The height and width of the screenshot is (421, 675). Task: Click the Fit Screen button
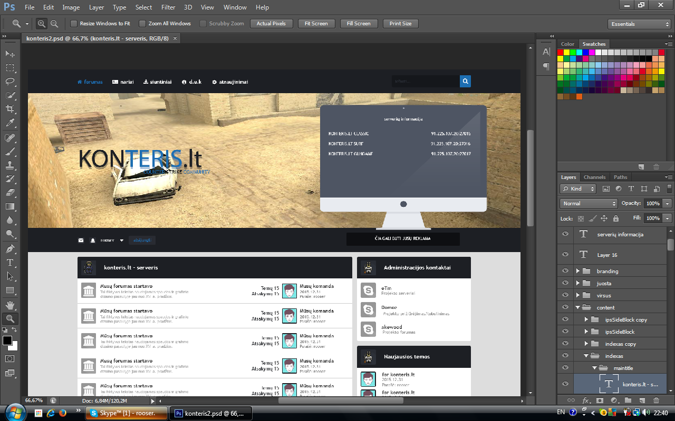point(316,24)
